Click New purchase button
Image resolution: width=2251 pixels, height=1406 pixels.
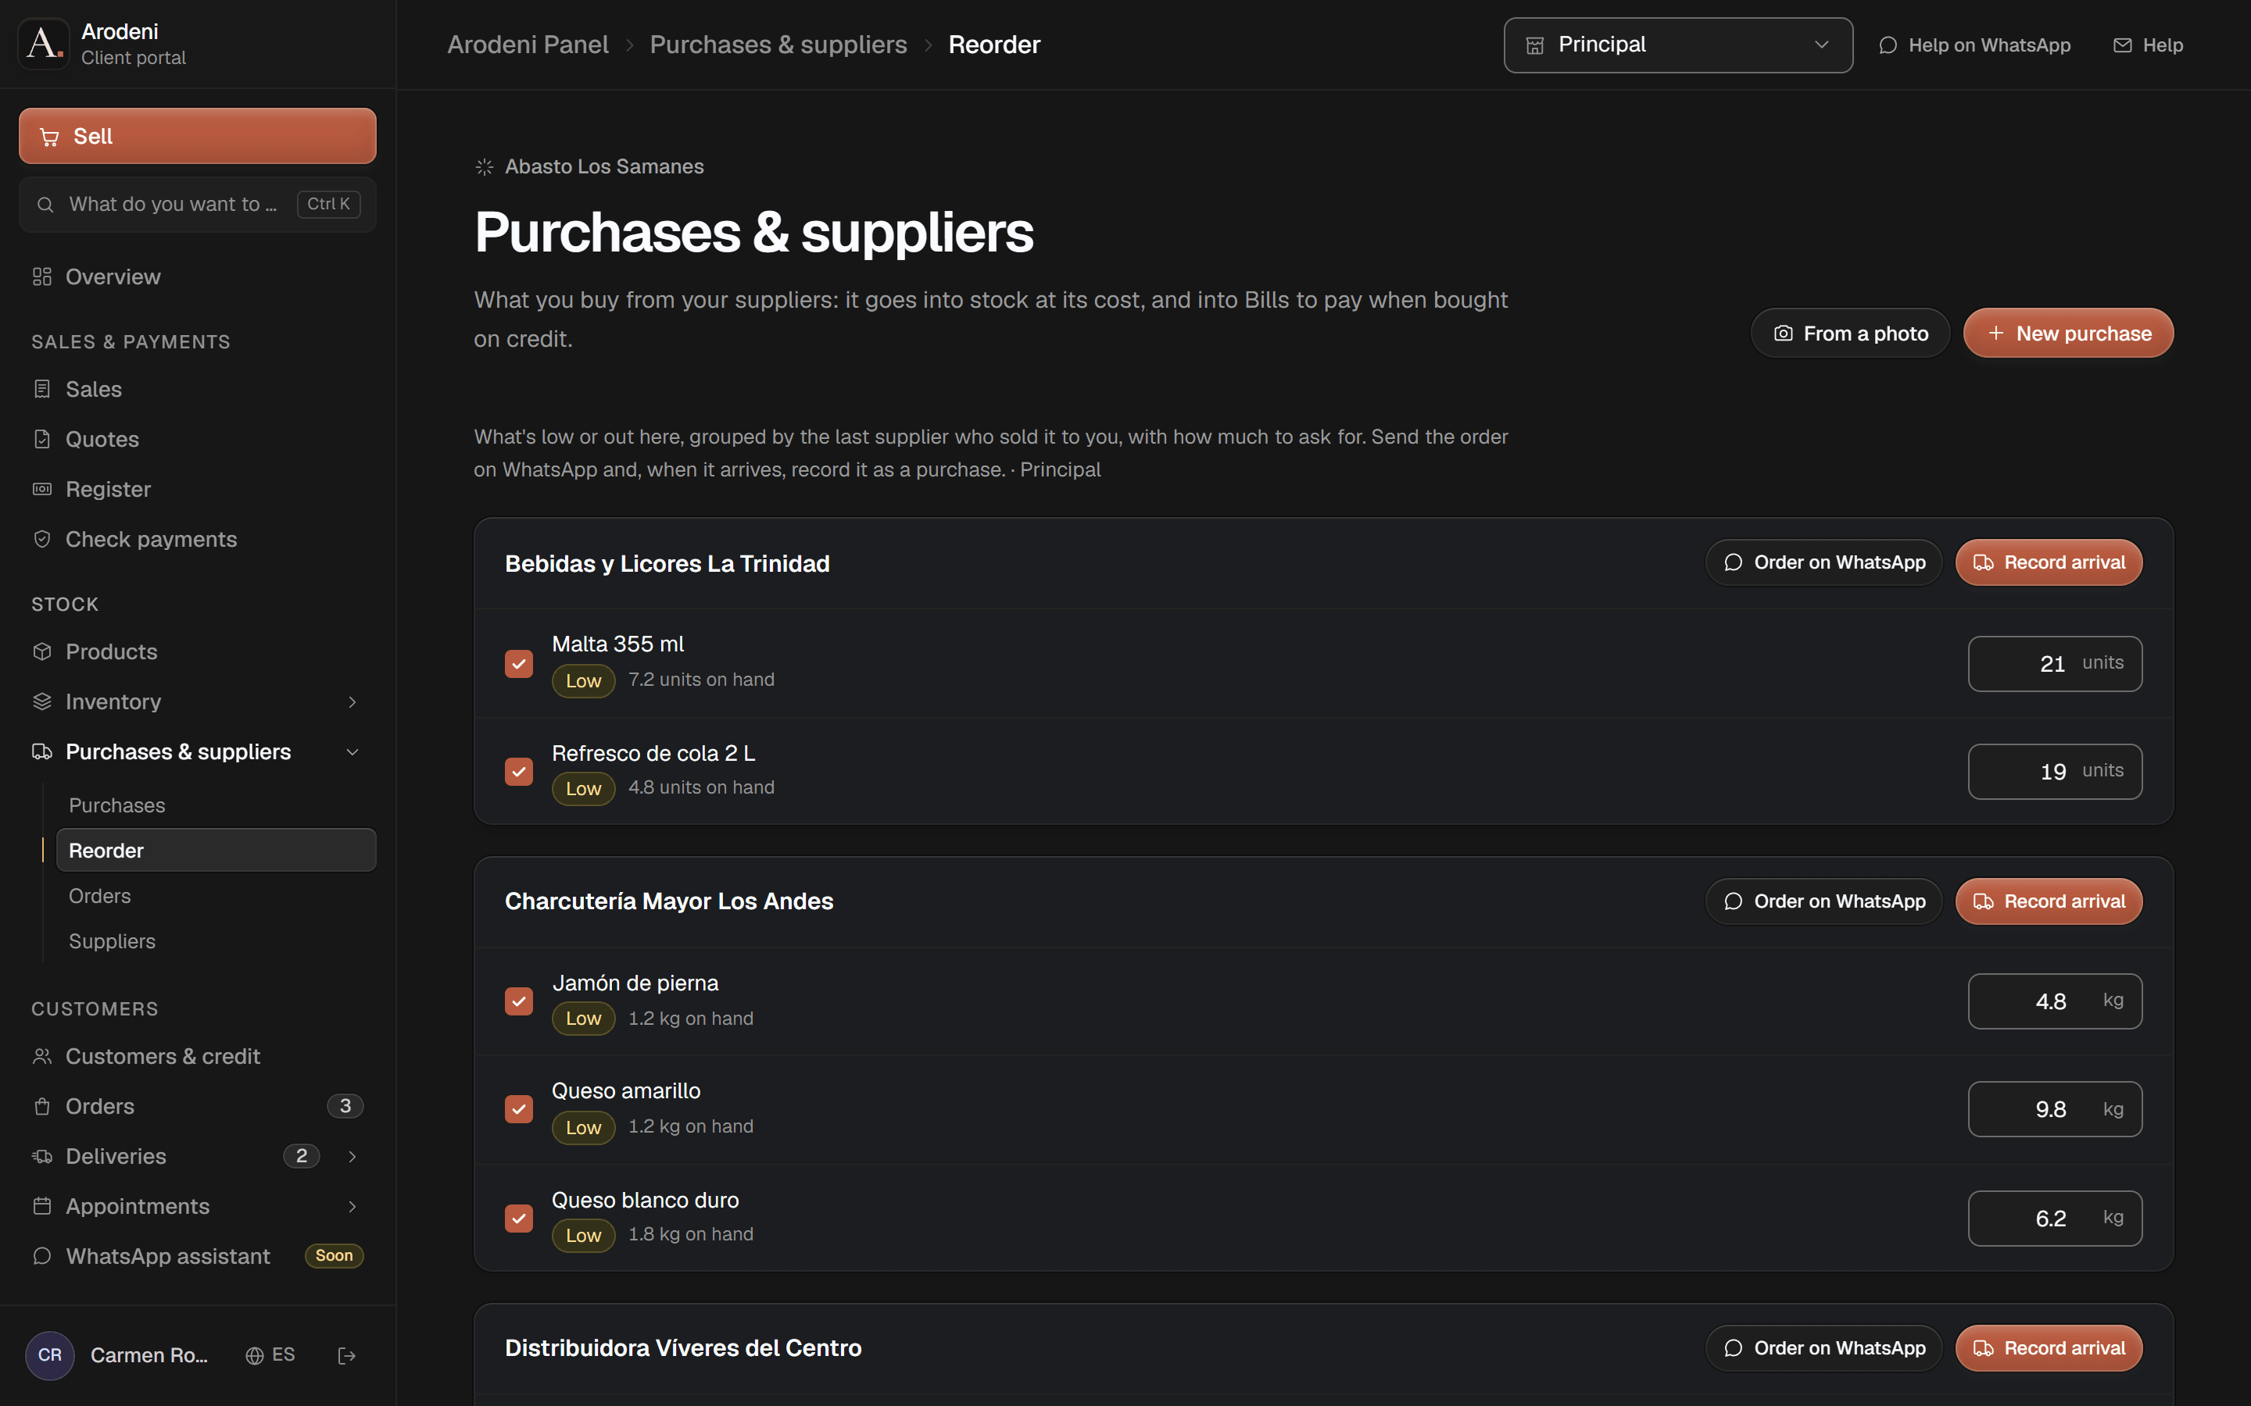2068,333
